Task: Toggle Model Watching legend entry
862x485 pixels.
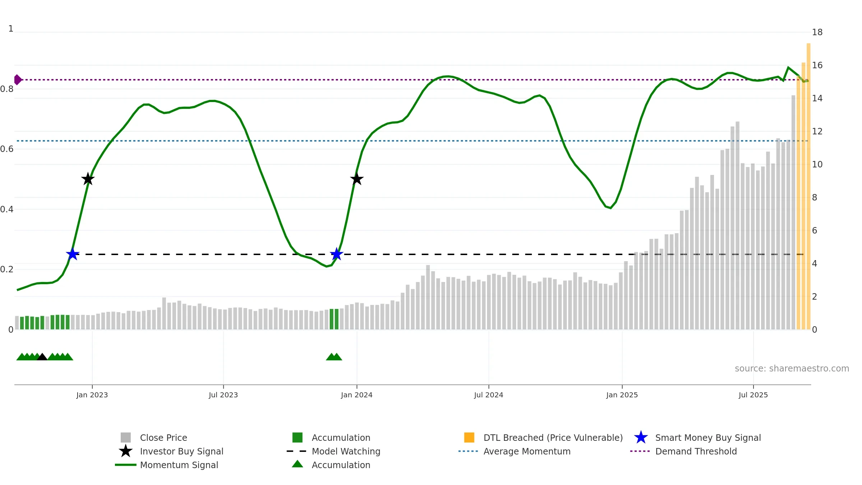Action: pyautogui.click(x=334, y=451)
